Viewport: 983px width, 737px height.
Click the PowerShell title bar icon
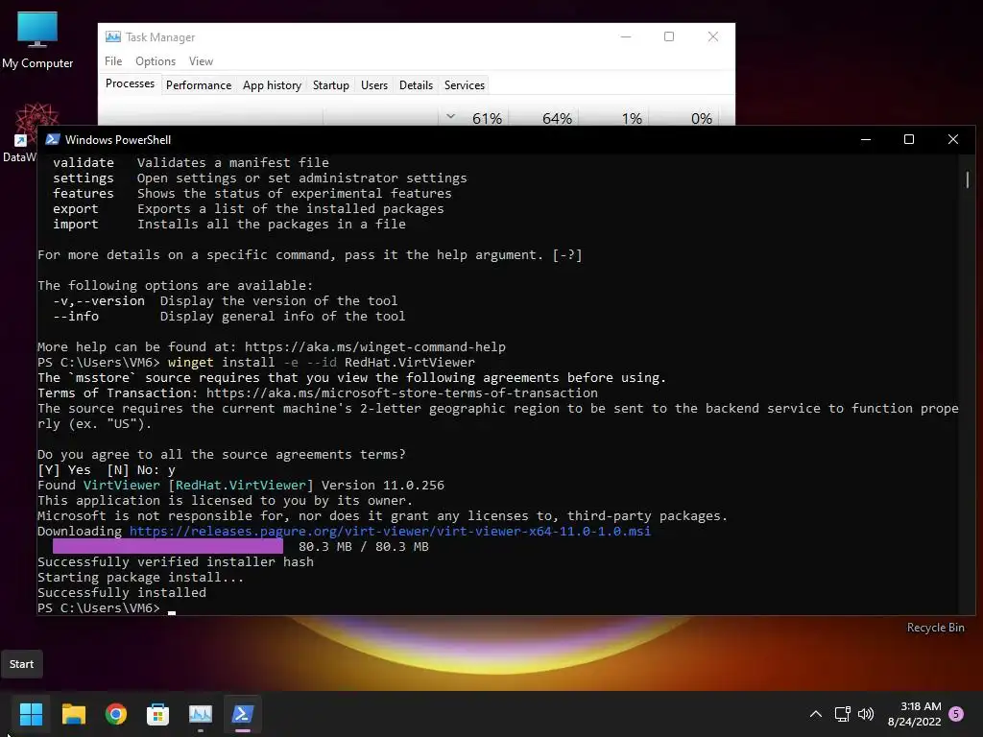tap(53, 139)
